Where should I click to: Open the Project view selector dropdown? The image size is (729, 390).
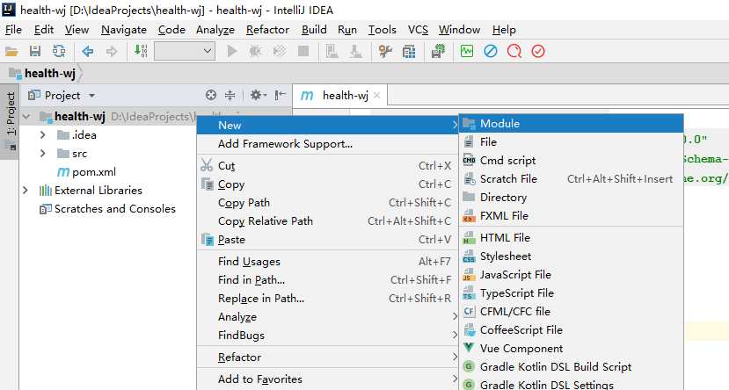pos(62,95)
